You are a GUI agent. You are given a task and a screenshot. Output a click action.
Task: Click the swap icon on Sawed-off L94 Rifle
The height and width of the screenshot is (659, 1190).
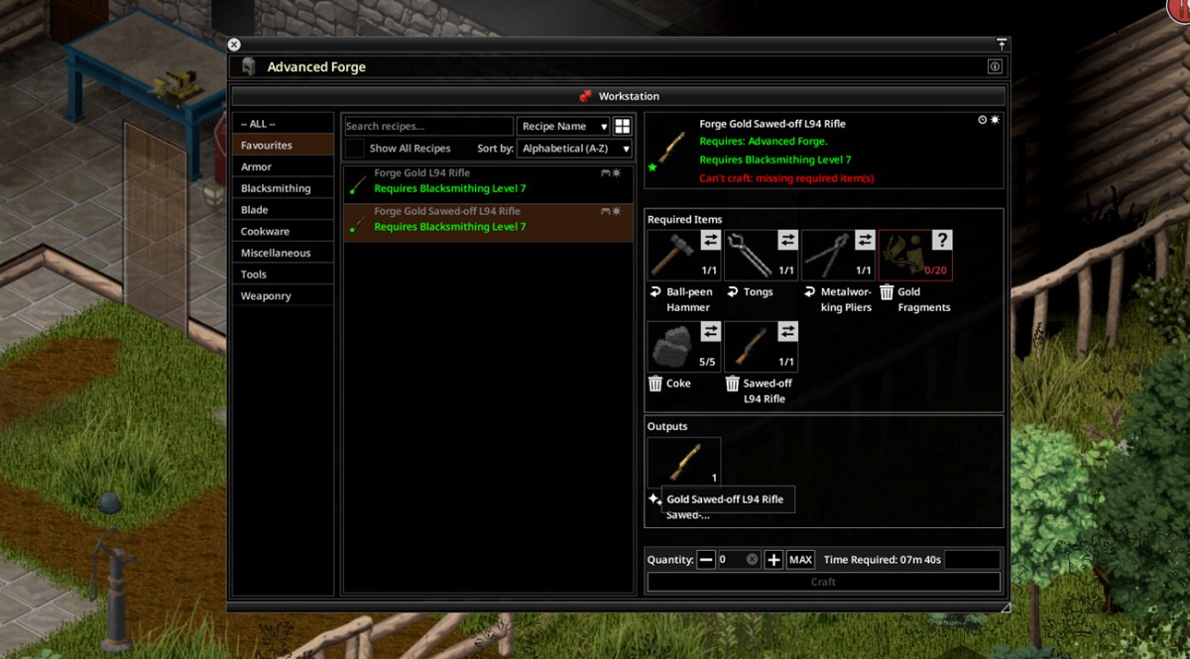[x=787, y=331]
